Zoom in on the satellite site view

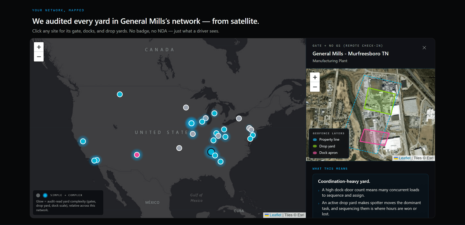point(315,77)
